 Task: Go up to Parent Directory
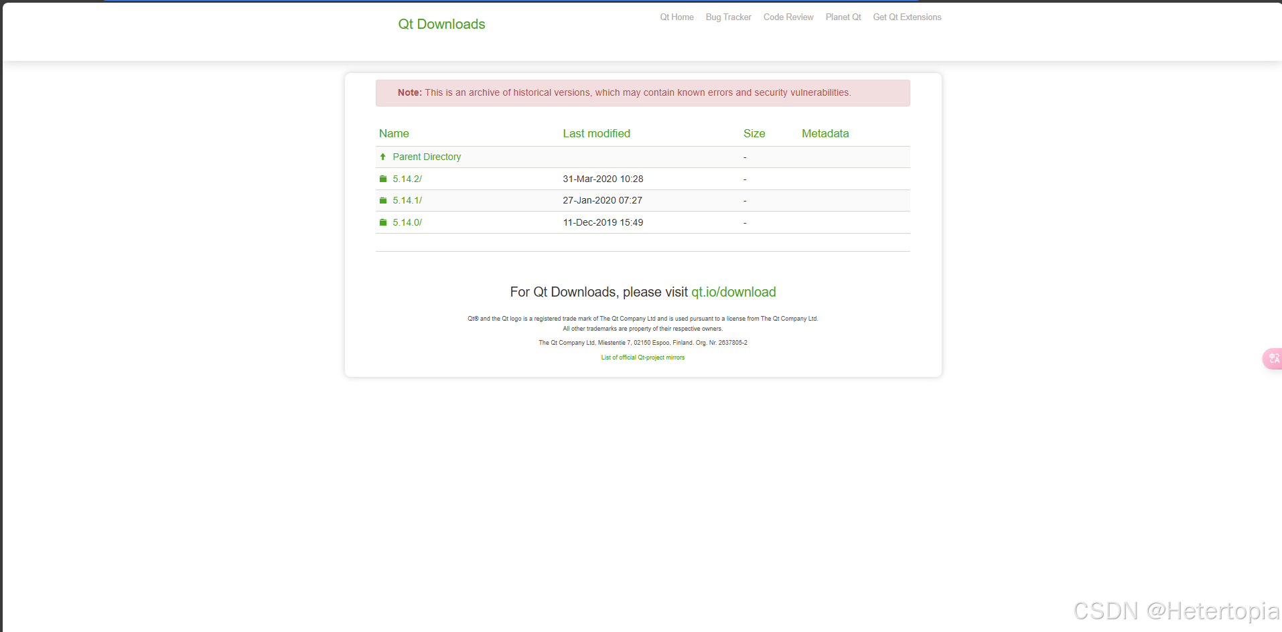click(x=427, y=157)
